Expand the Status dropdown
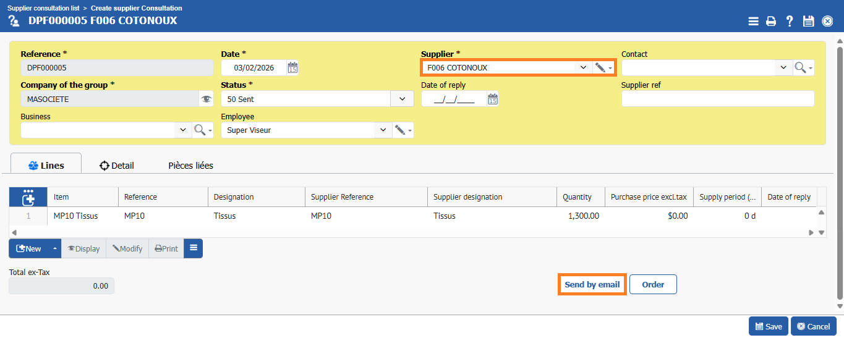 [x=402, y=99]
